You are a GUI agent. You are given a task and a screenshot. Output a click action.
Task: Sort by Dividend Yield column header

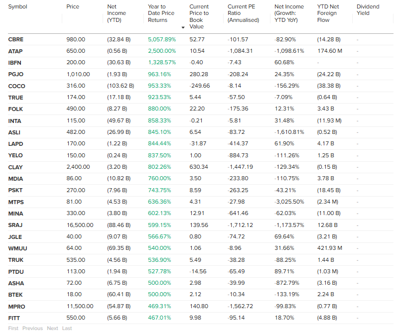point(368,10)
